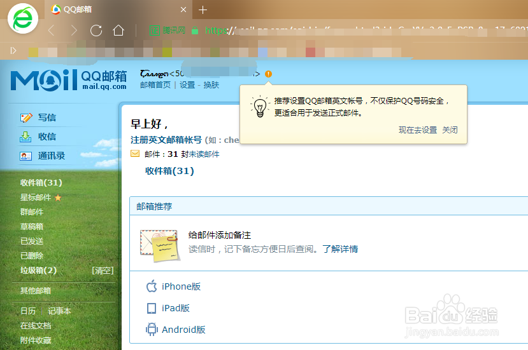Expand the bookmarks bar sidebar toggle
Image resolution: width=528 pixels, height=350 pixels.
[x=13, y=51]
